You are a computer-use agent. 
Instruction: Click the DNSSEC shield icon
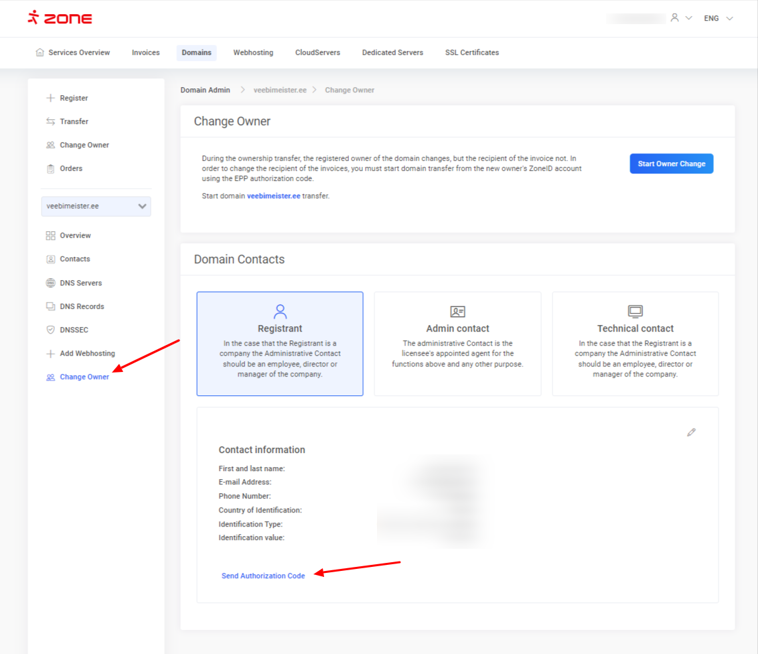coord(50,330)
